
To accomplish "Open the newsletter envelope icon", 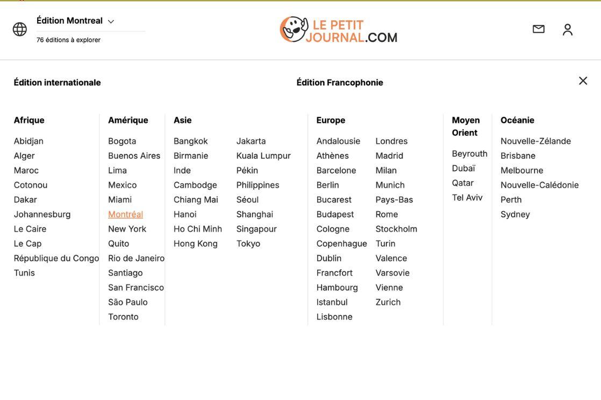I will tap(538, 29).
